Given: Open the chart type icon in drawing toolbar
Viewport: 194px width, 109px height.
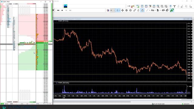Looking at the screenshot, I should [108, 10].
